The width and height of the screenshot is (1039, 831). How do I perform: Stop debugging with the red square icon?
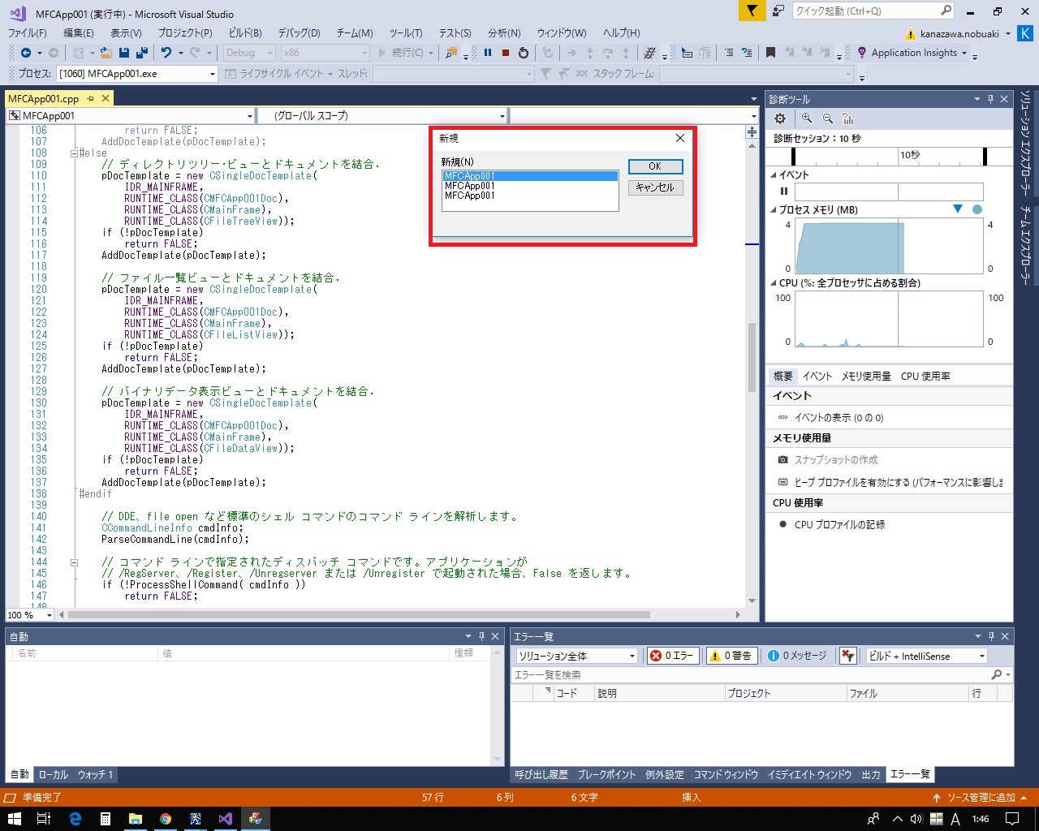pos(506,53)
